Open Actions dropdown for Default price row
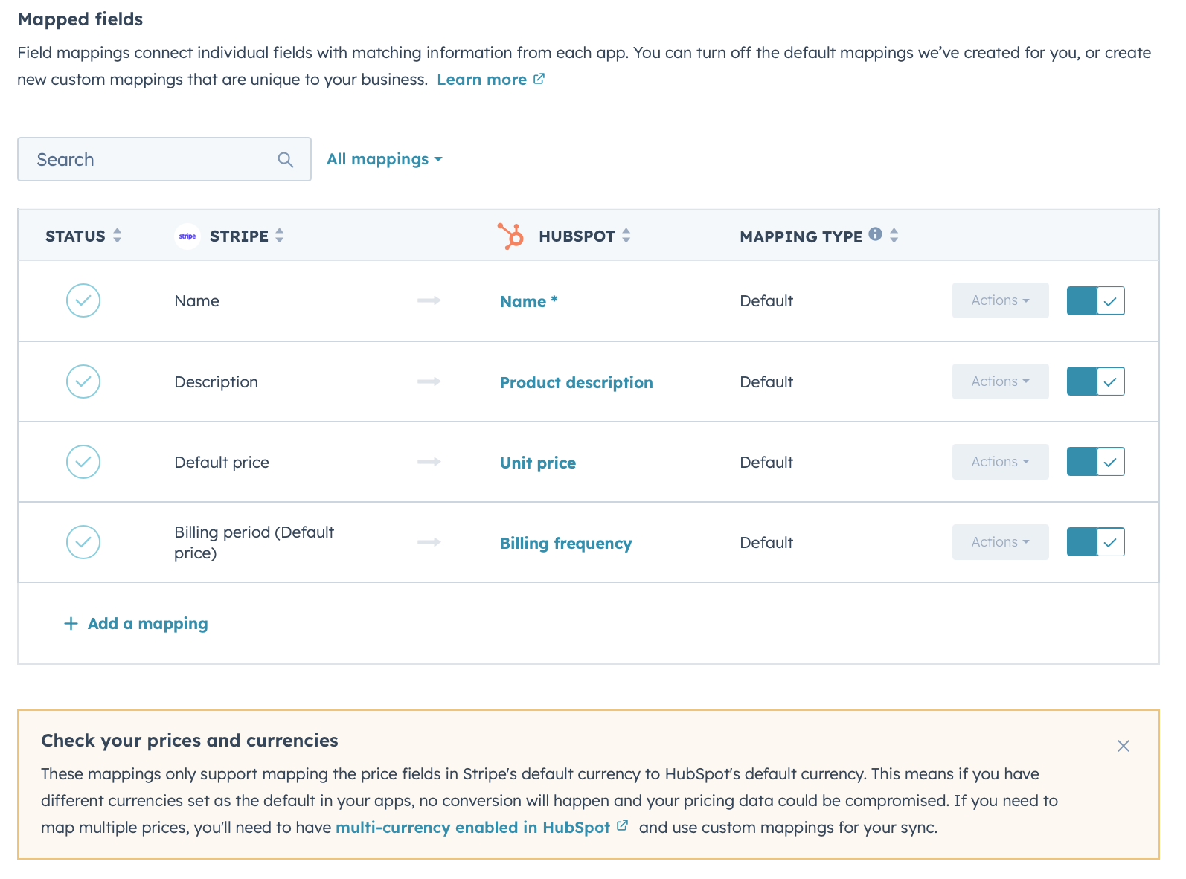The image size is (1186, 879). [x=1000, y=462]
